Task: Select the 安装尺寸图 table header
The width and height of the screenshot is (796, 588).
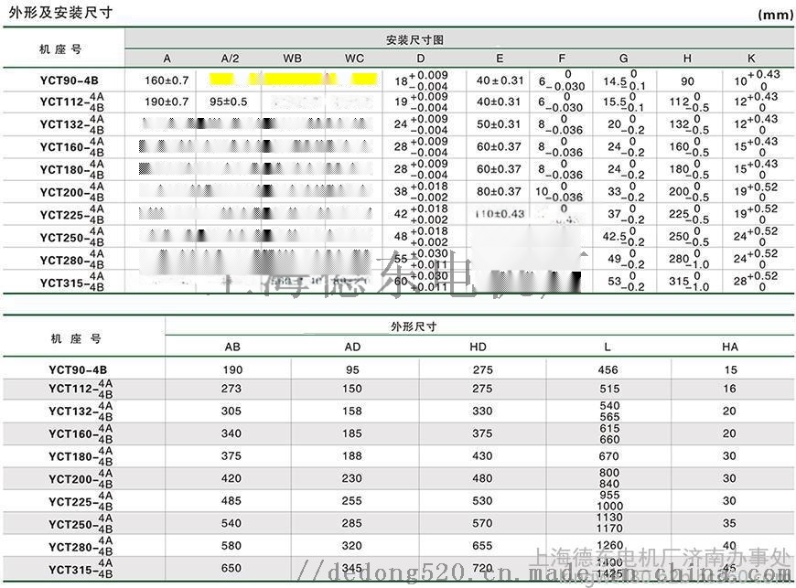Action: click(414, 39)
